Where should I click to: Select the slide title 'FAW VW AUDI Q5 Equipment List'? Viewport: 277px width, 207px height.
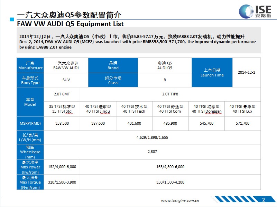point(70,24)
